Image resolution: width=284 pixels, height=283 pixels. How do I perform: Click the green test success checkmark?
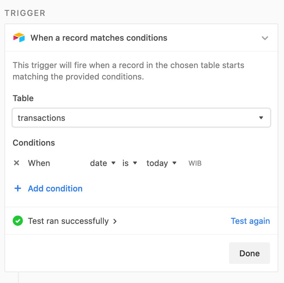pos(18,221)
